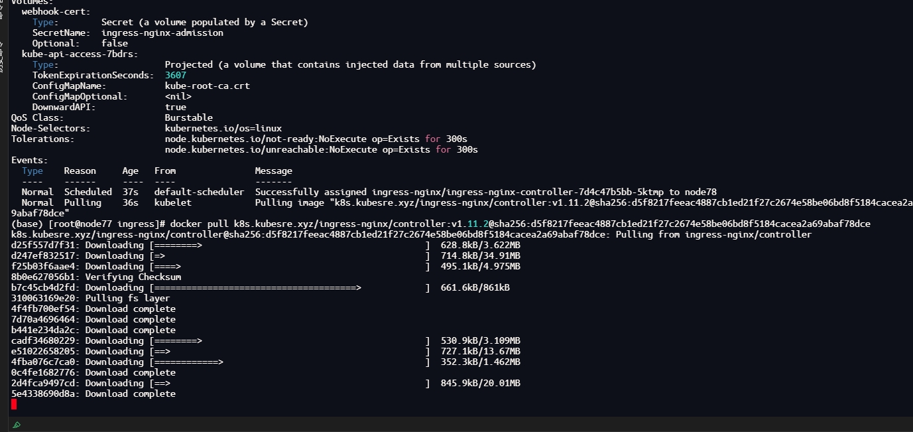Click the default-scheduler event source
This screenshot has width=913, height=432.
tap(199, 192)
